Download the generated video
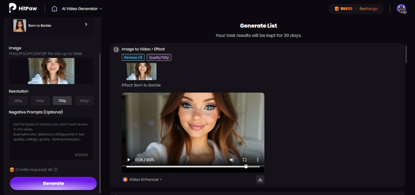 pyautogui.click(x=260, y=179)
